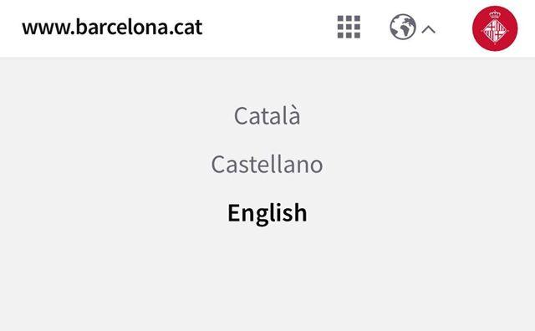Visit the barcelona.cat header title
Screen dimensions: 535x331
pyautogui.click(x=112, y=28)
